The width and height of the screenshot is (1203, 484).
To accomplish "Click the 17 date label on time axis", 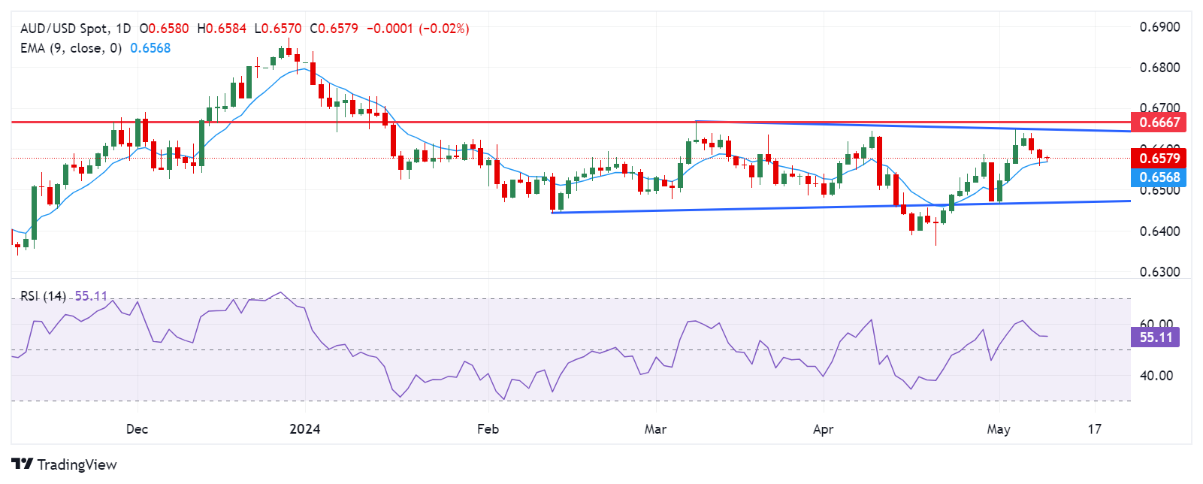I will point(1095,429).
